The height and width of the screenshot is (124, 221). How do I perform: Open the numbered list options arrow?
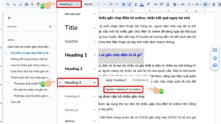[x=209, y=4]
